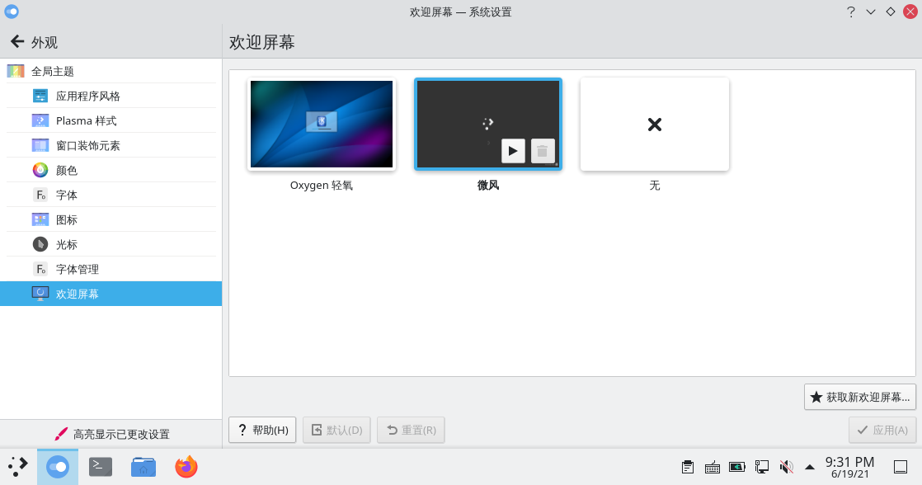Open 全局主题 settings
This screenshot has height=485, width=922.
point(53,72)
